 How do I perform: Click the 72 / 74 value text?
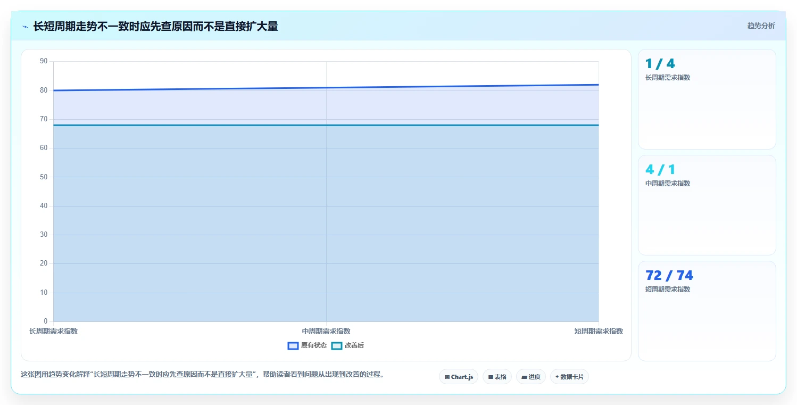click(x=669, y=276)
